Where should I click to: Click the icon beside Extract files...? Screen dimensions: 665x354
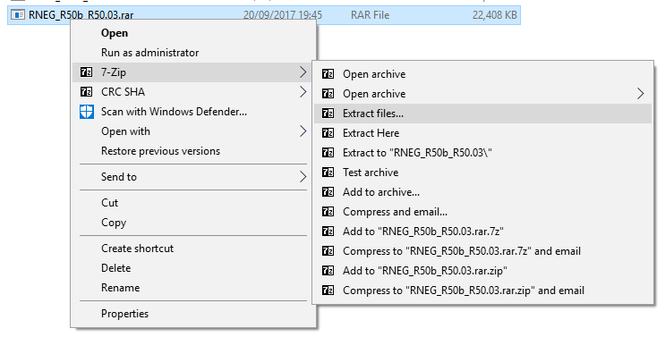pyautogui.click(x=328, y=113)
